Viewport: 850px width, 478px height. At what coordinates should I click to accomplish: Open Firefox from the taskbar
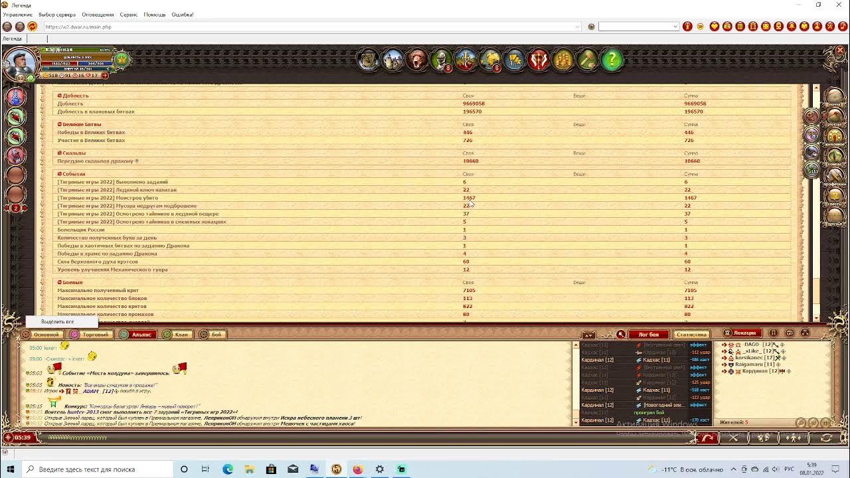(x=358, y=469)
